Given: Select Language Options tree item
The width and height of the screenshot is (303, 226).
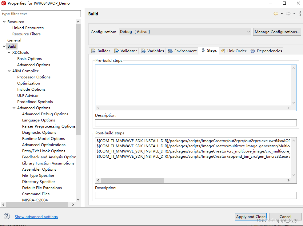Looking at the screenshot, I should pos(39,120).
